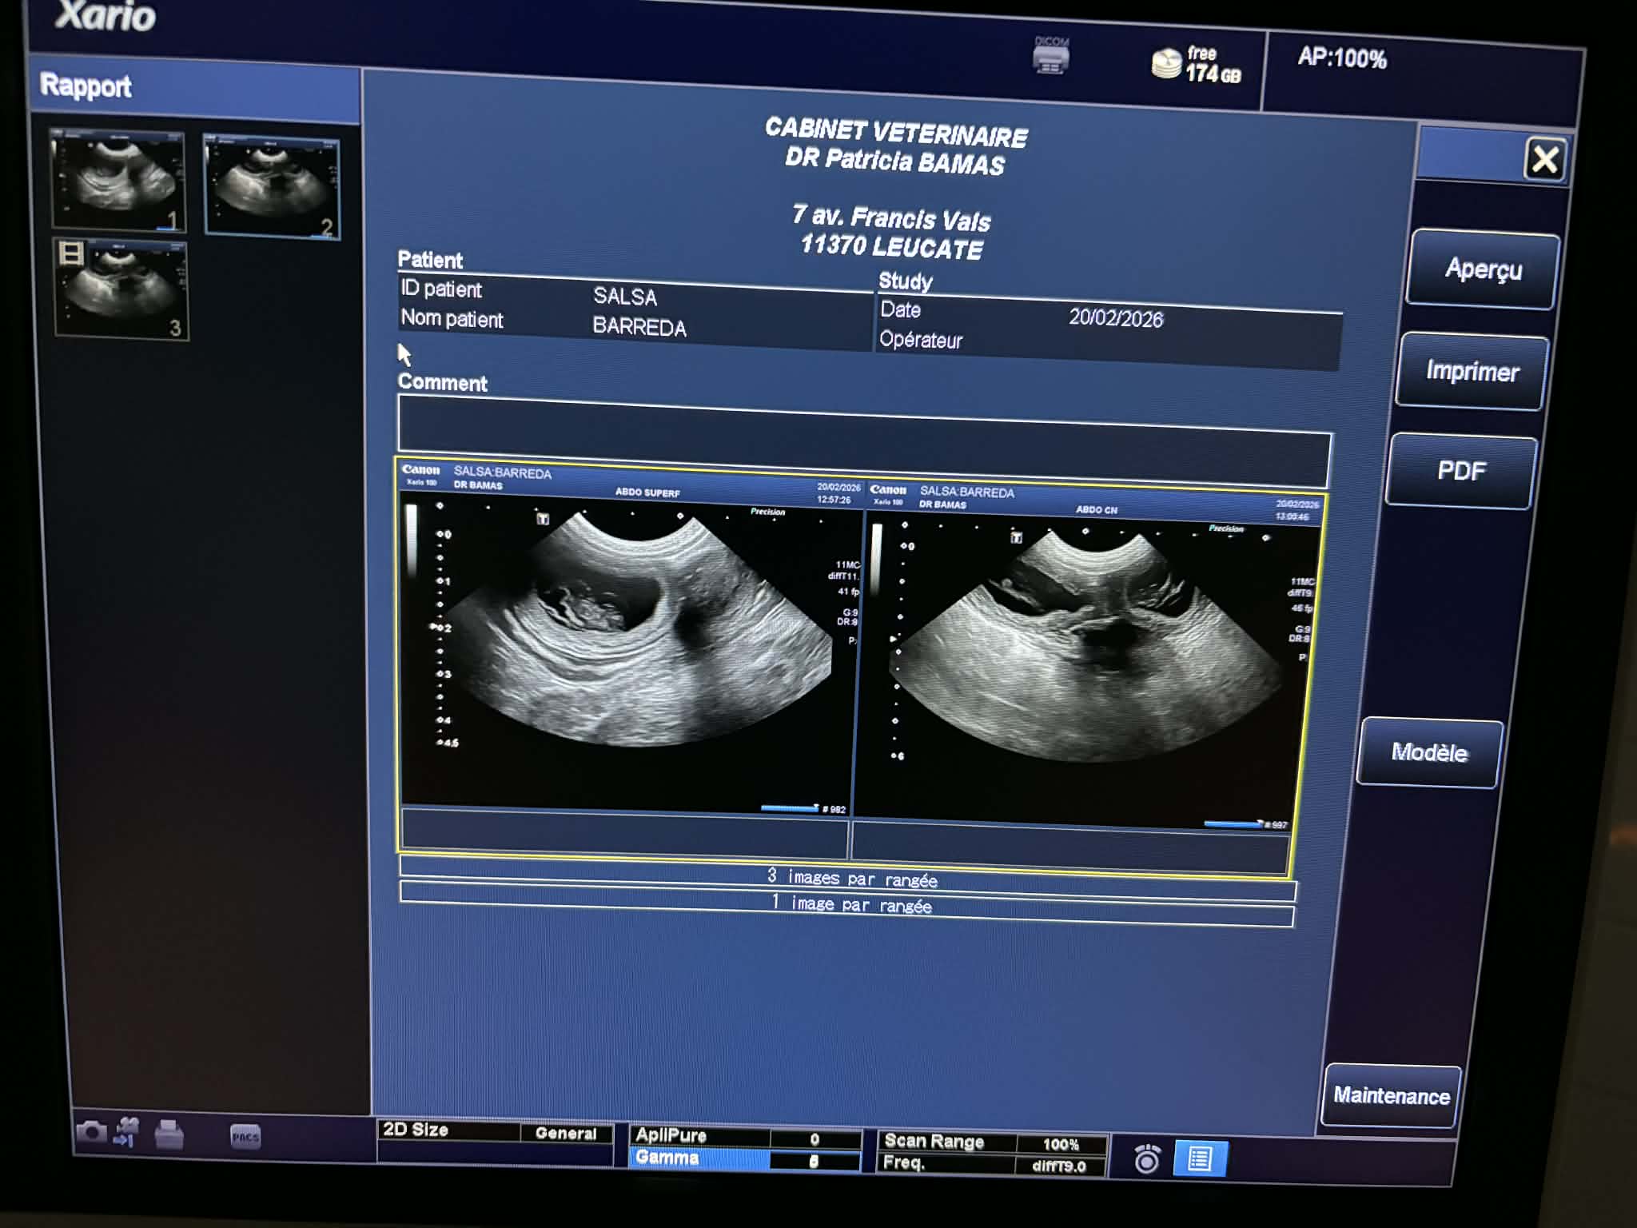Select the video clip thumbnail number 3
This screenshot has width=1637, height=1228.
(121, 289)
